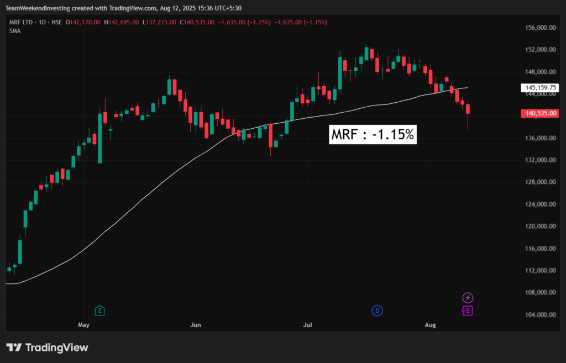Click the last red candle with long lower wick
Image resolution: width=566 pixels, height=363 pixels.
pos(468,109)
